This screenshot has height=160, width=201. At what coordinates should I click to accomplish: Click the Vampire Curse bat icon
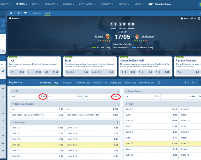[x=151, y=4]
